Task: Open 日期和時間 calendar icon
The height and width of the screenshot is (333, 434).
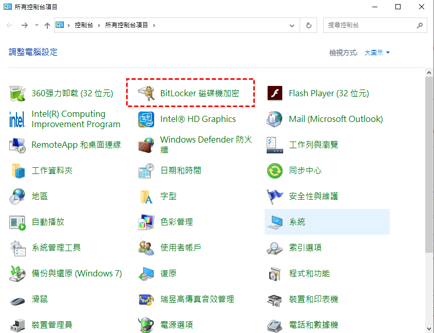Action: point(146,170)
